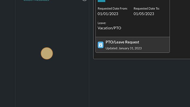
Task: Select the 01/01/2023 from-date value
Action: (x=108, y=14)
